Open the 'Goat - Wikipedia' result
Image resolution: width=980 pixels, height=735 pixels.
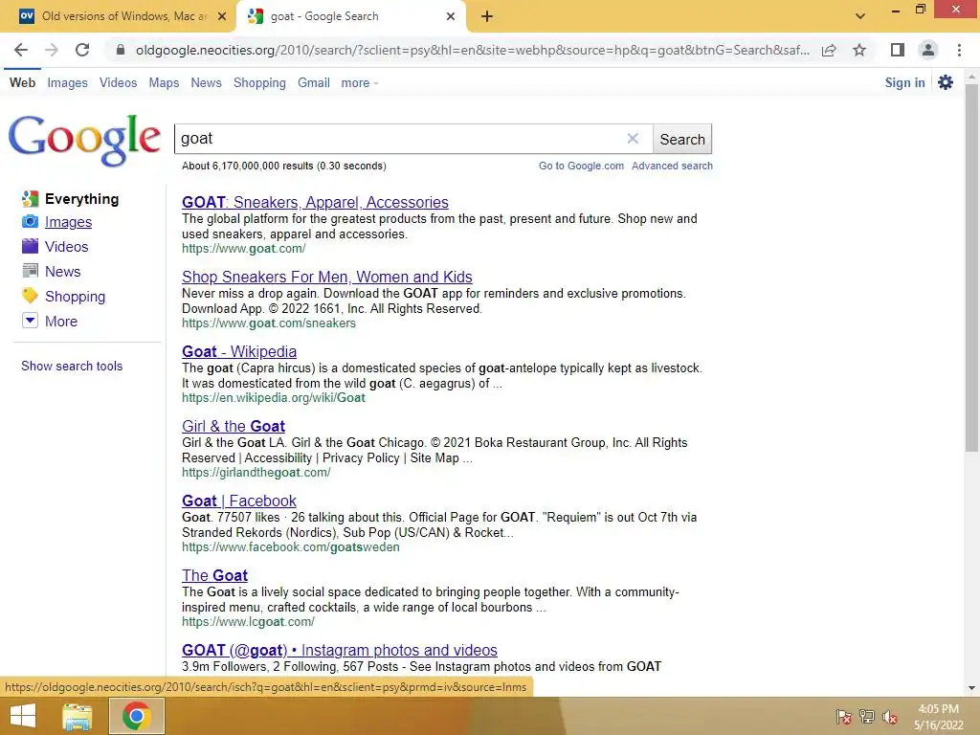click(239, 351)
